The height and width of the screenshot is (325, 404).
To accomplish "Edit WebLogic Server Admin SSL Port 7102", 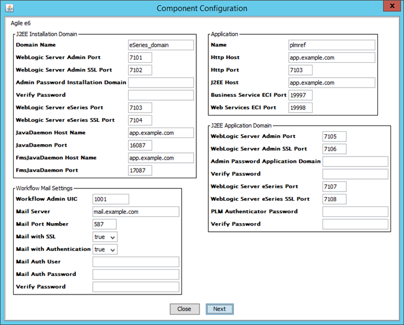I will pyautogui.click(x=140, y=70).
